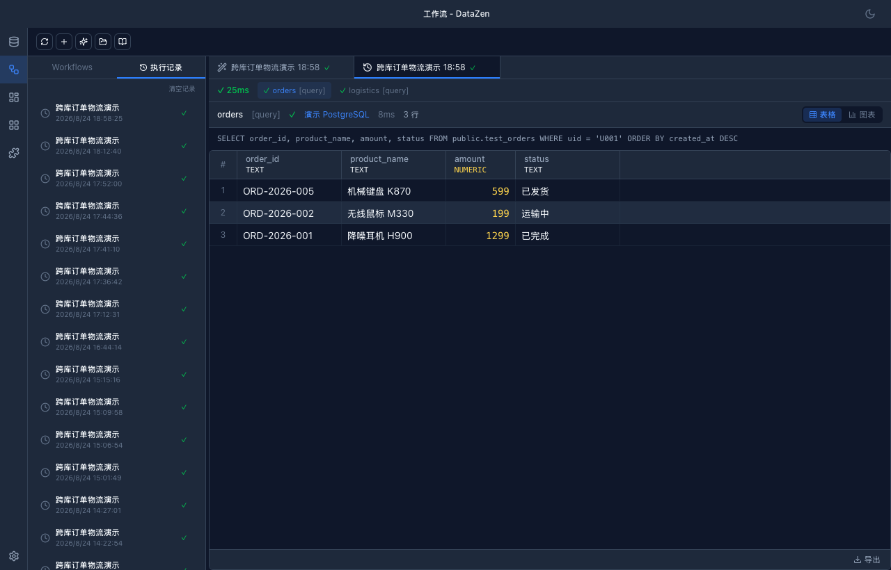Click the product_name column header
The height and width of the screenshot is (570, 891).
(393, 165)
